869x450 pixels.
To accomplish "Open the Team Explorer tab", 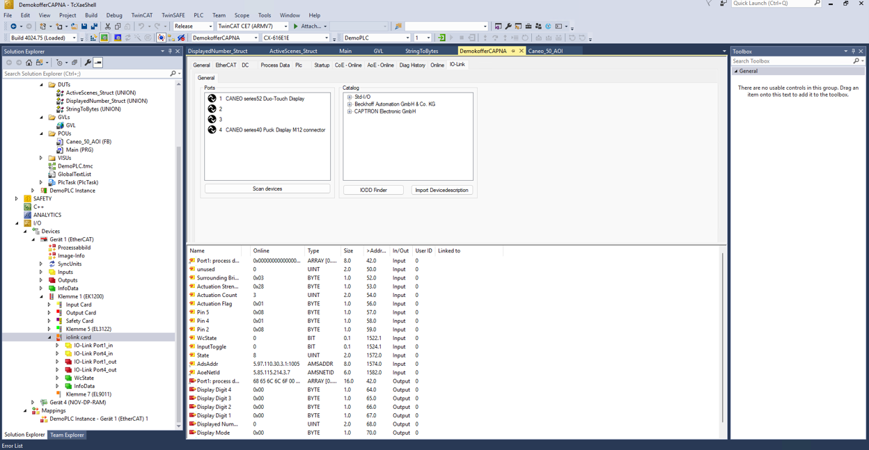I will click(x=67, y=435).
